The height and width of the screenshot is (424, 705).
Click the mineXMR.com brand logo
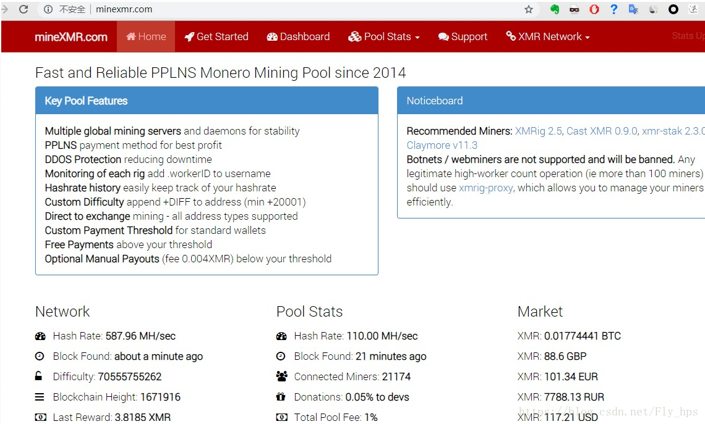click(x=71, y=37)
